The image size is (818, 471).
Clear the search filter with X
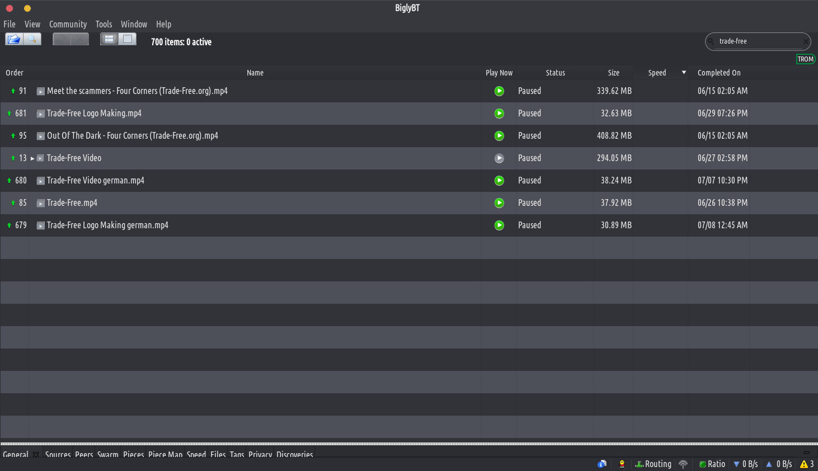pyautogui.click(x=805, y=41)
